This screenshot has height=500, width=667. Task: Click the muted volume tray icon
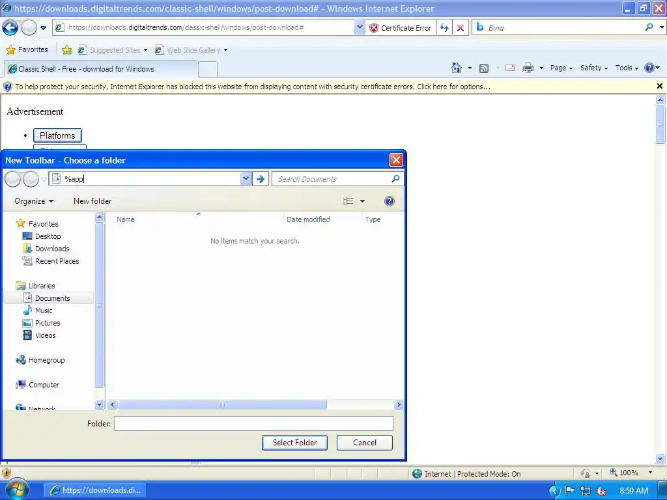(601, 491)
